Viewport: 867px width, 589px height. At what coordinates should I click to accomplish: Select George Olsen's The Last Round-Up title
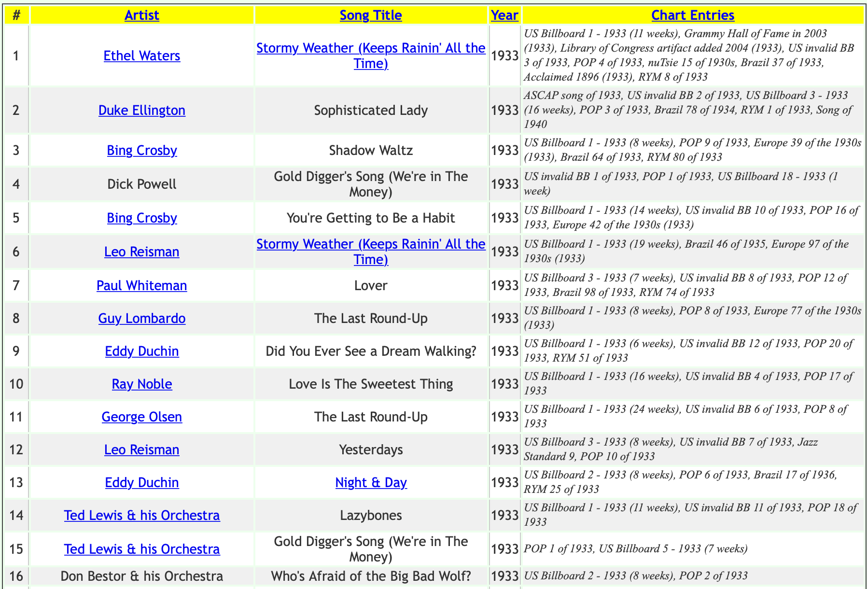coord(371,417)
